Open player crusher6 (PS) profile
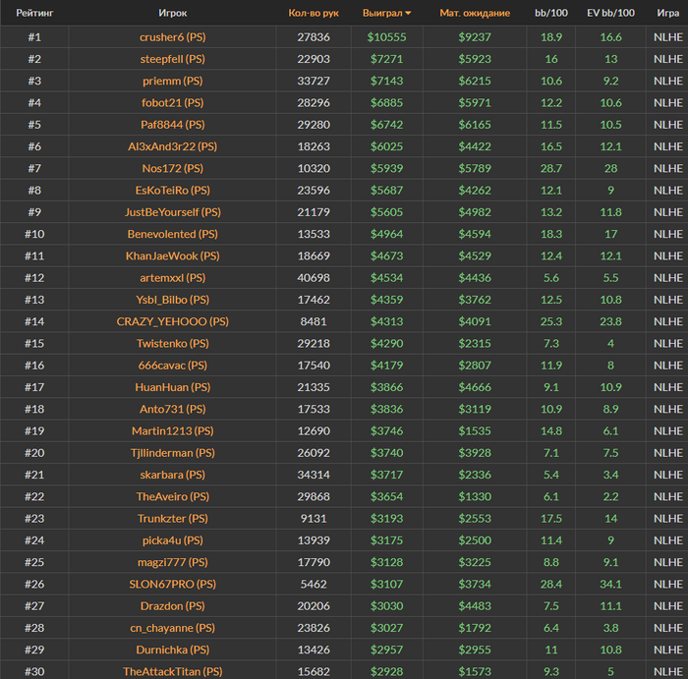The width and height of the screenshot is (688, 679). click(x=172, y=36)
